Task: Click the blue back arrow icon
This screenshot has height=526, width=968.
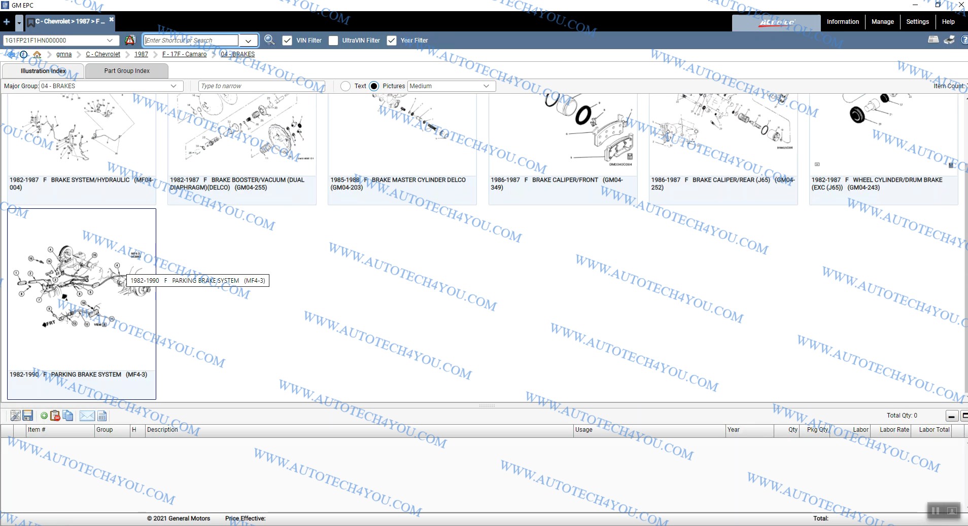Action: [11, 54]
